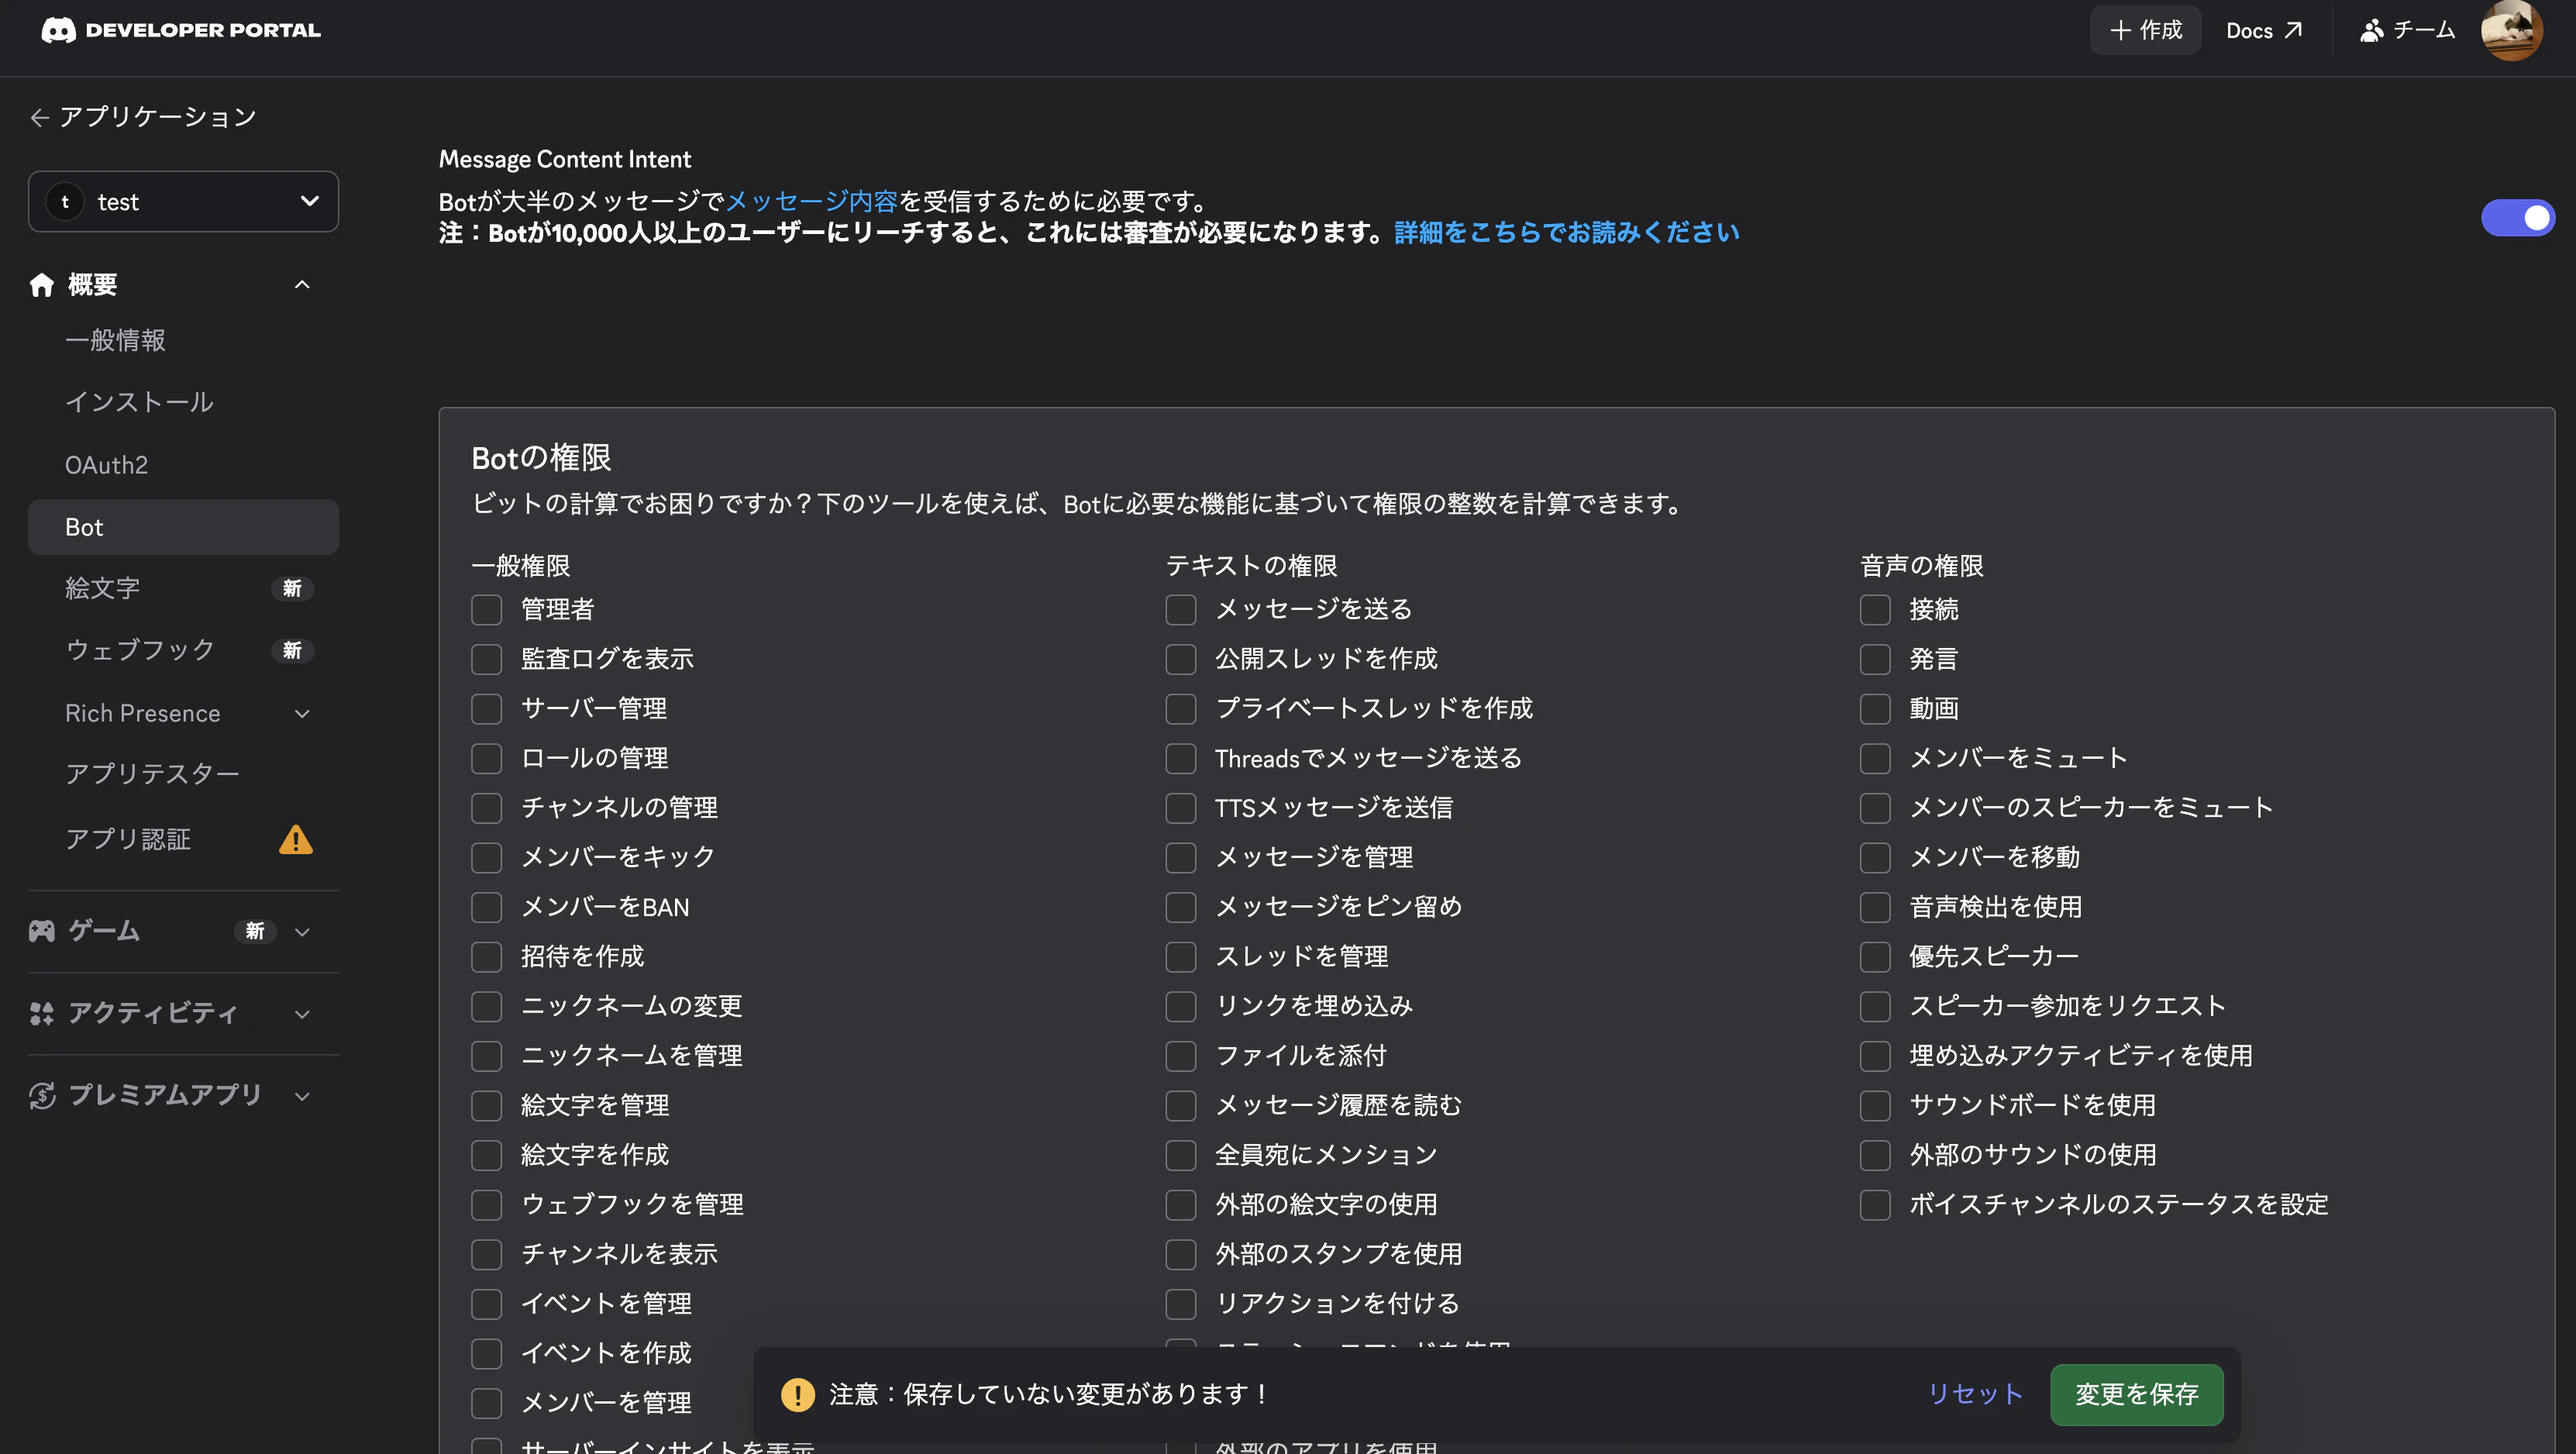The image size is (2576, 1454).
Task: Click the 新 badge beside ゲーム
Action: tap(255, 931)
